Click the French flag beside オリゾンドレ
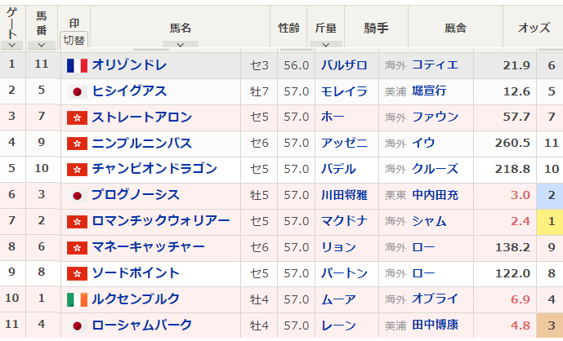 tap(77, 65)
